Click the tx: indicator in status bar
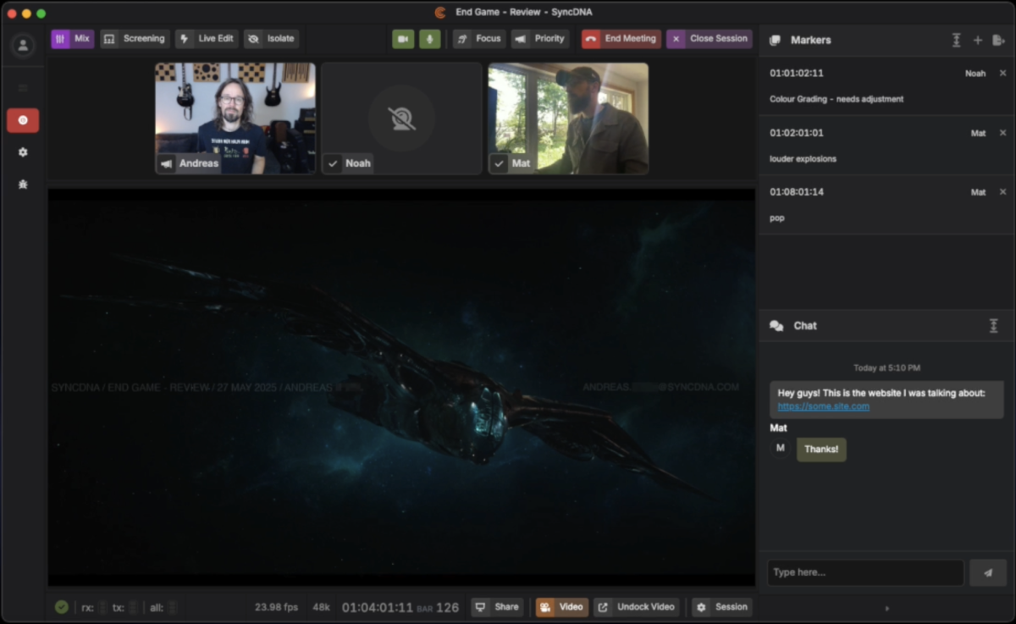 point(124,607)
